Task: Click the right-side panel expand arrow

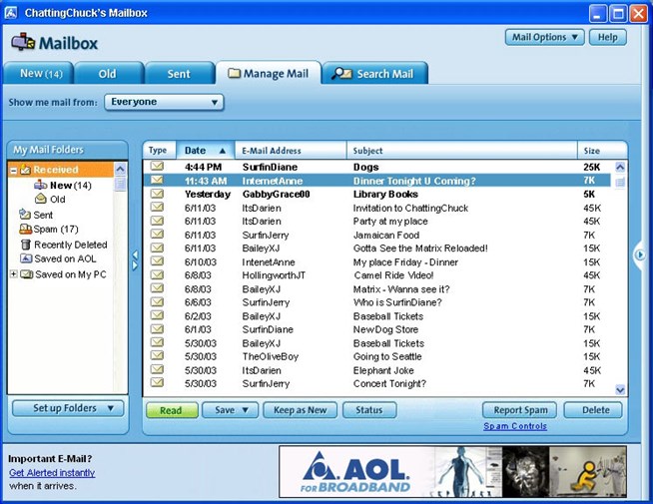Action: tap(639, 255)
